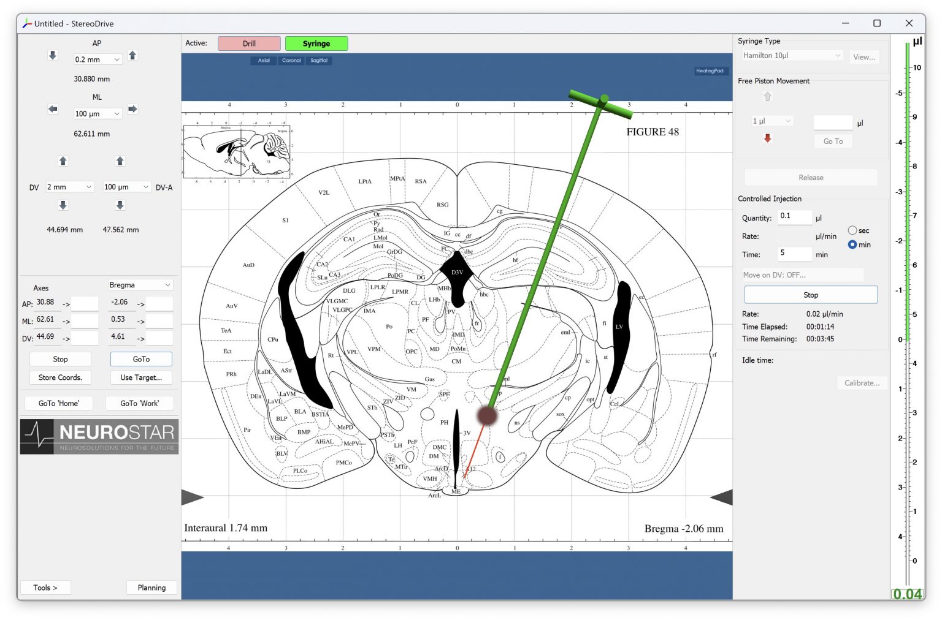Click the NeuroStar logo
942x620 pixels.
coord(99,436)
